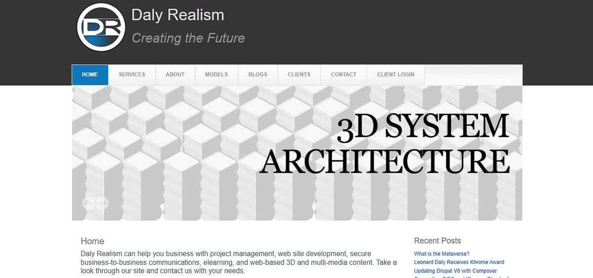The image size is (593, 278).
Task: Read 'Leonard Daly Receives Khronie Award' post
Action: click(459, 262)
